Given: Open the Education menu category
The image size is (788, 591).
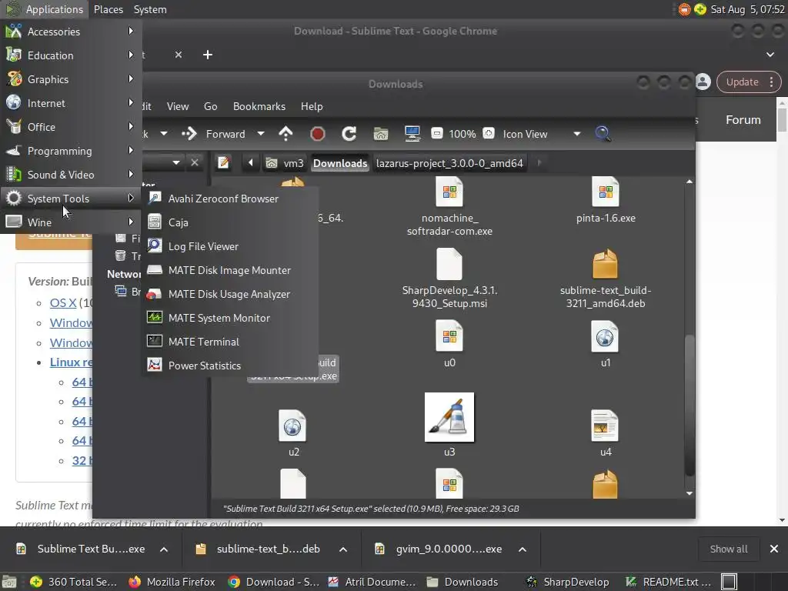Looking at the screenshot, I should point(70,55).
